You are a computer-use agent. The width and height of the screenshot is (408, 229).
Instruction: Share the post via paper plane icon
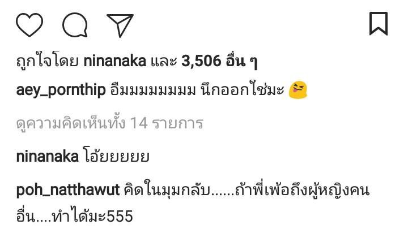coord(120,25)
